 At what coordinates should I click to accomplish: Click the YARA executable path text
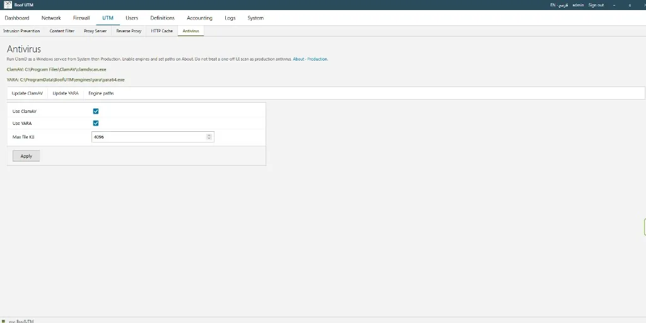click(66, 80)
